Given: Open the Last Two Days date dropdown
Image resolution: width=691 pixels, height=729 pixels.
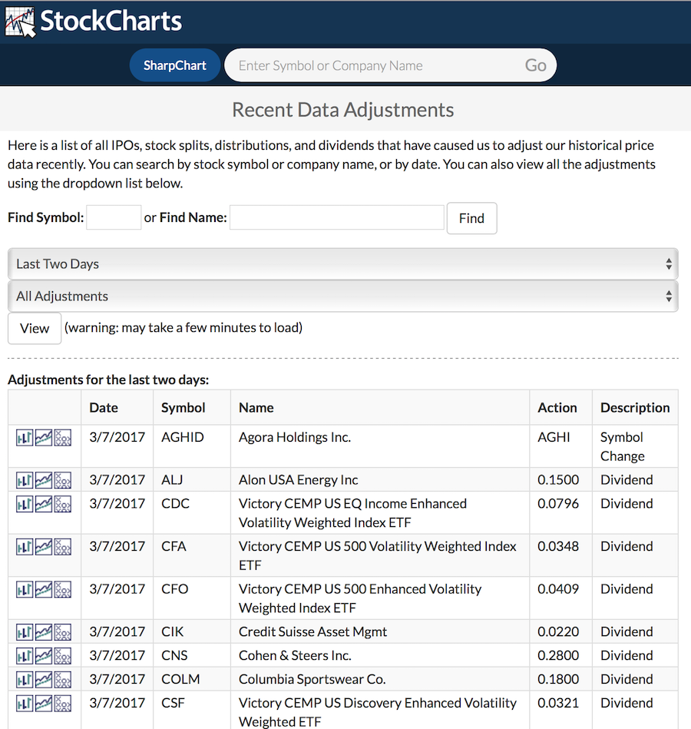Looking at the screenshot, I should 342,264.
